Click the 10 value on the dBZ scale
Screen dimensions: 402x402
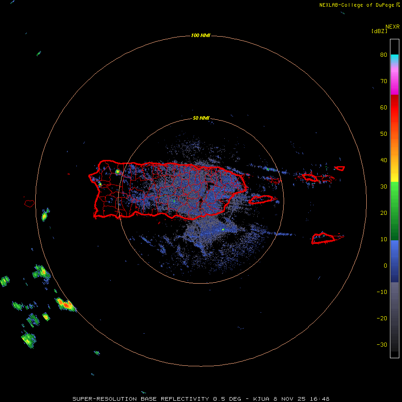point(384,239)
